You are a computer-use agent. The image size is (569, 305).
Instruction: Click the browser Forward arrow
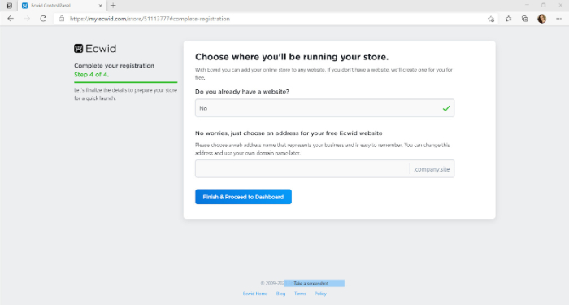pyautogui.click(x=27, y=19)
